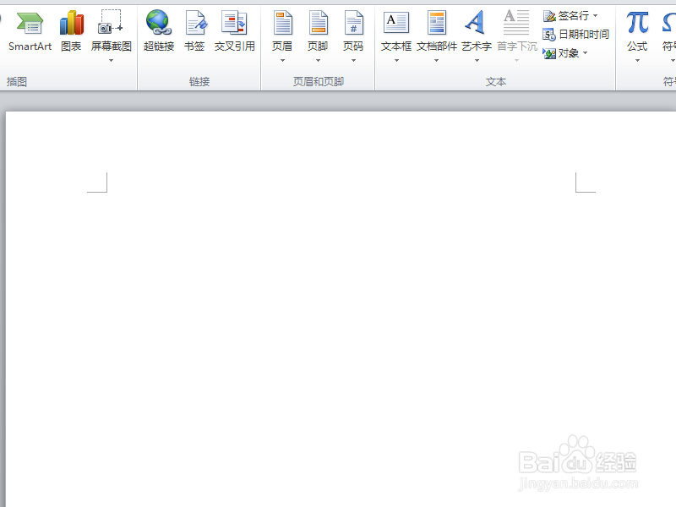Insert a signature line 签名行
676x507 pixels.
(x=568, y=15)
